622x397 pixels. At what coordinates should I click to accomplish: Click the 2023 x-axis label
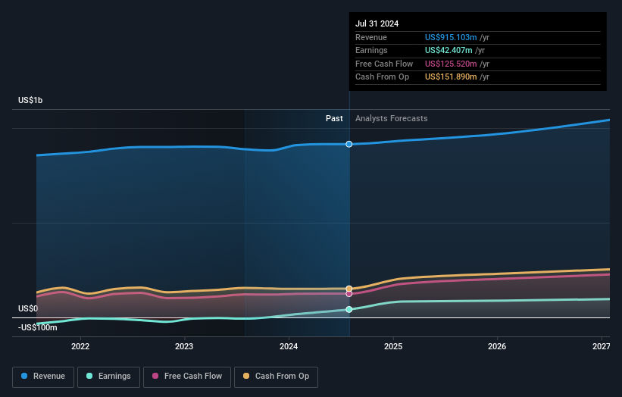point(184,347)
